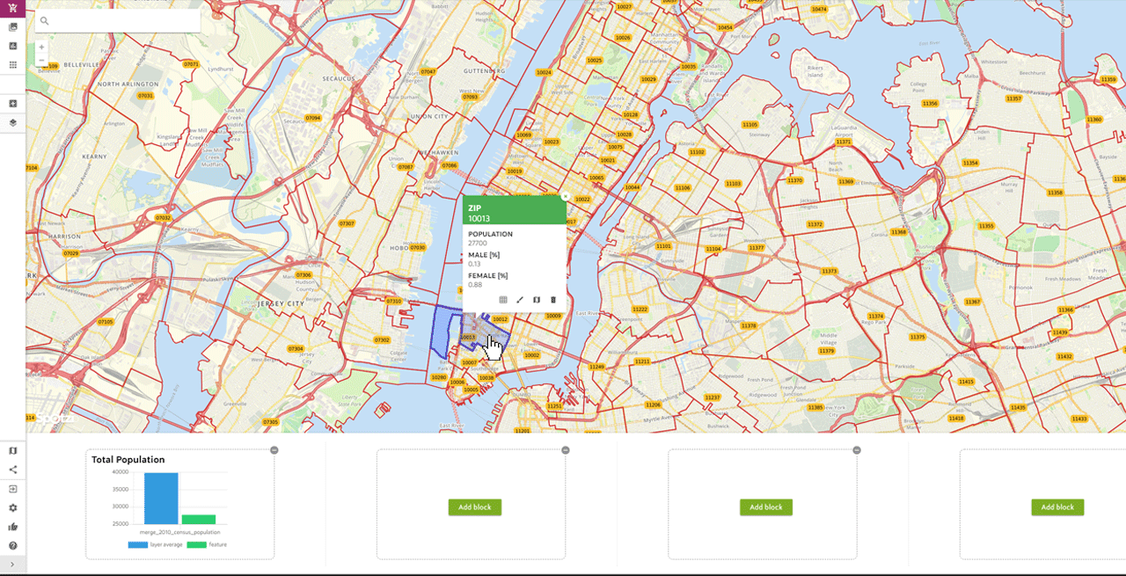Select ZIP label 07032 on map

[x=163, y=217]
